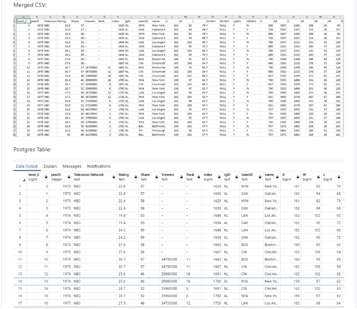Click the 'Merged CSV:' heading

(x=30, y=5)
